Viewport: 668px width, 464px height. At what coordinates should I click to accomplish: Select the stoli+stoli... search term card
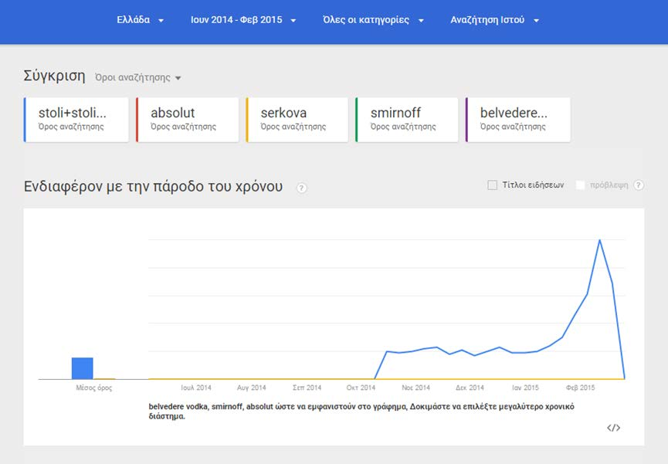pyautogui.click(x=76, y=120)
